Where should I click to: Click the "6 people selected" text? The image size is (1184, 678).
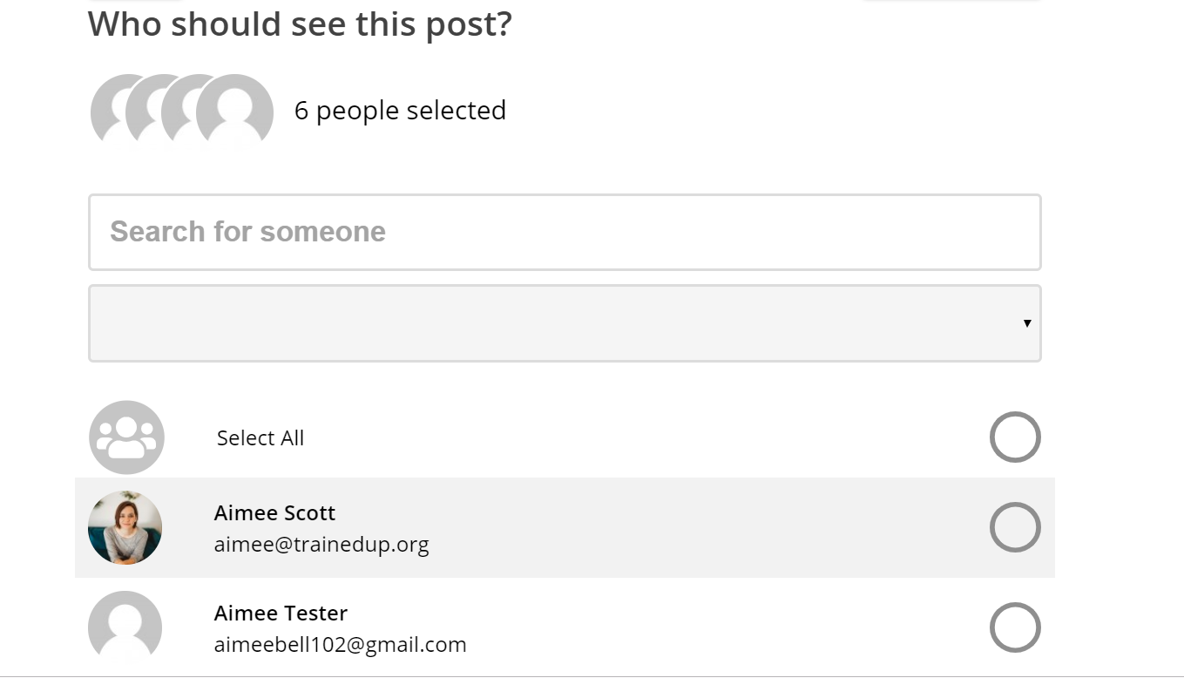point(400,111)
